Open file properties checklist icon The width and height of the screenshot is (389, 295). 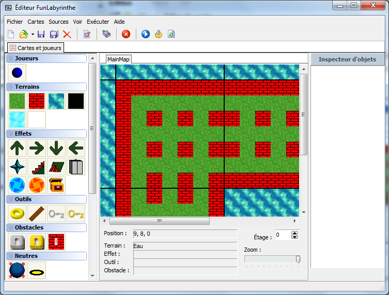87,34
